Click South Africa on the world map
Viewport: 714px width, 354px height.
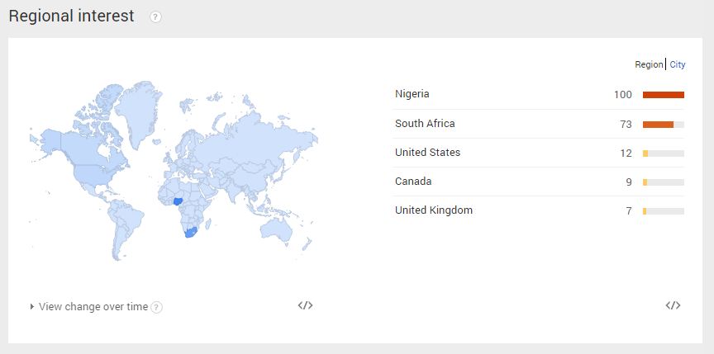[190, 234]
